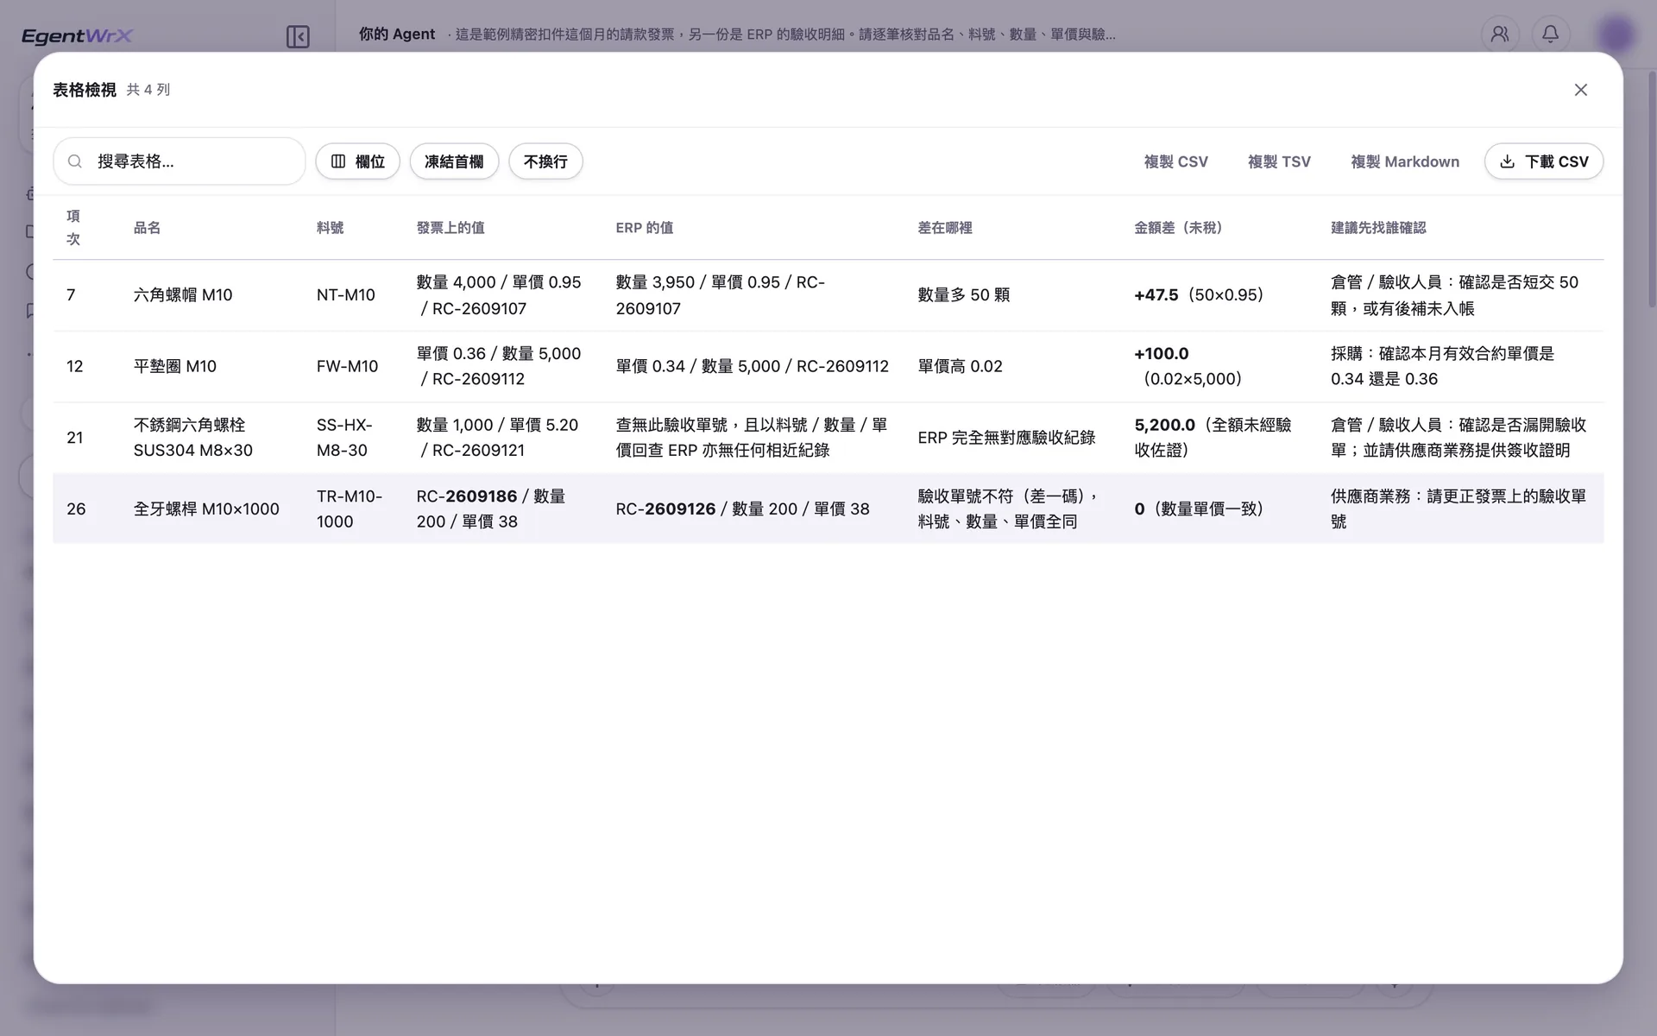Click the 查無此驗收單號 ERP cell
Viewport: 1657px width, 1036px height.
tap(752, 438)
